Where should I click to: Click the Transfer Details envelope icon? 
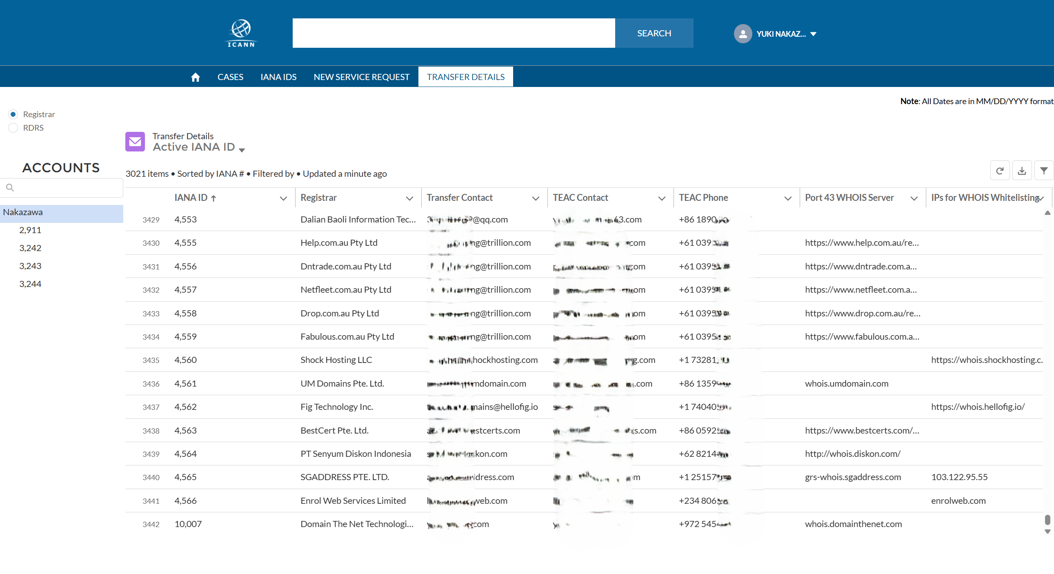[135, 142]
